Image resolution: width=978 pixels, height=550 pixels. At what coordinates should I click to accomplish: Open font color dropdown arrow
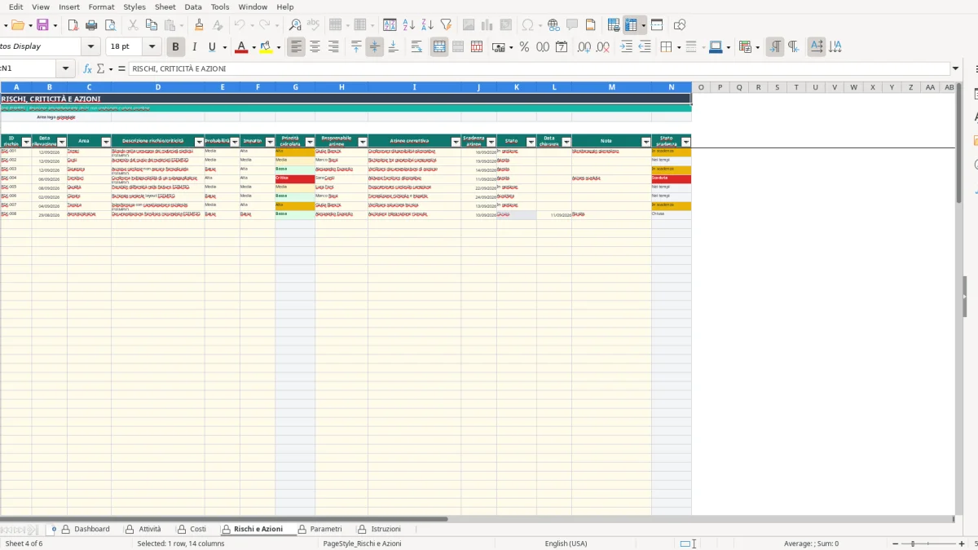pos(253,47)
